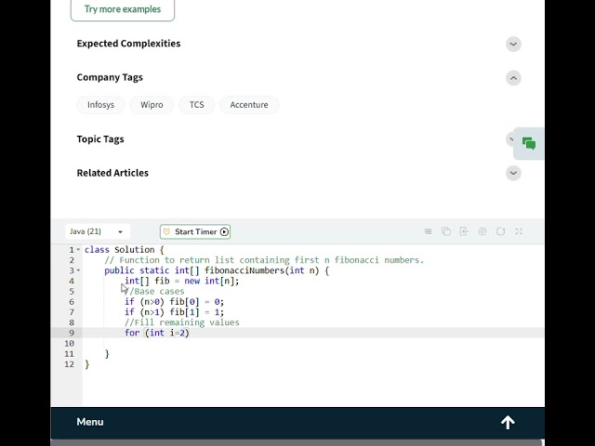
Task: Reset the code with the refresh icon
Action: [500, 231]
